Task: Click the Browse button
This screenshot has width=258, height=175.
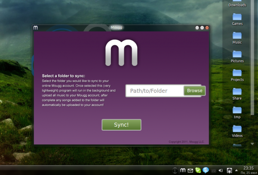Action: [195, 91]
